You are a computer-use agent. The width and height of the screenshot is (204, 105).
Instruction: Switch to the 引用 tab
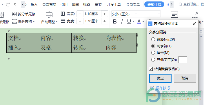64,5
